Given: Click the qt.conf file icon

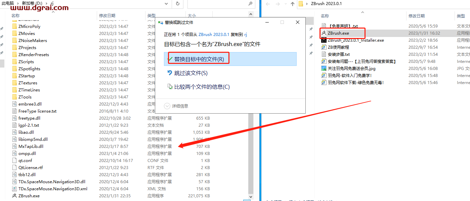Looking at the screenshot, I should [x=14, y=160].
